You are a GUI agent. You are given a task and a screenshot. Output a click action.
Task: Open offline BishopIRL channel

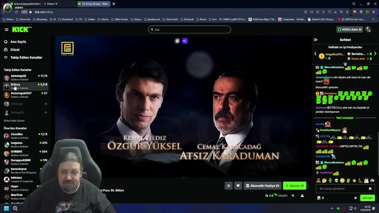(x=25, y=112)
